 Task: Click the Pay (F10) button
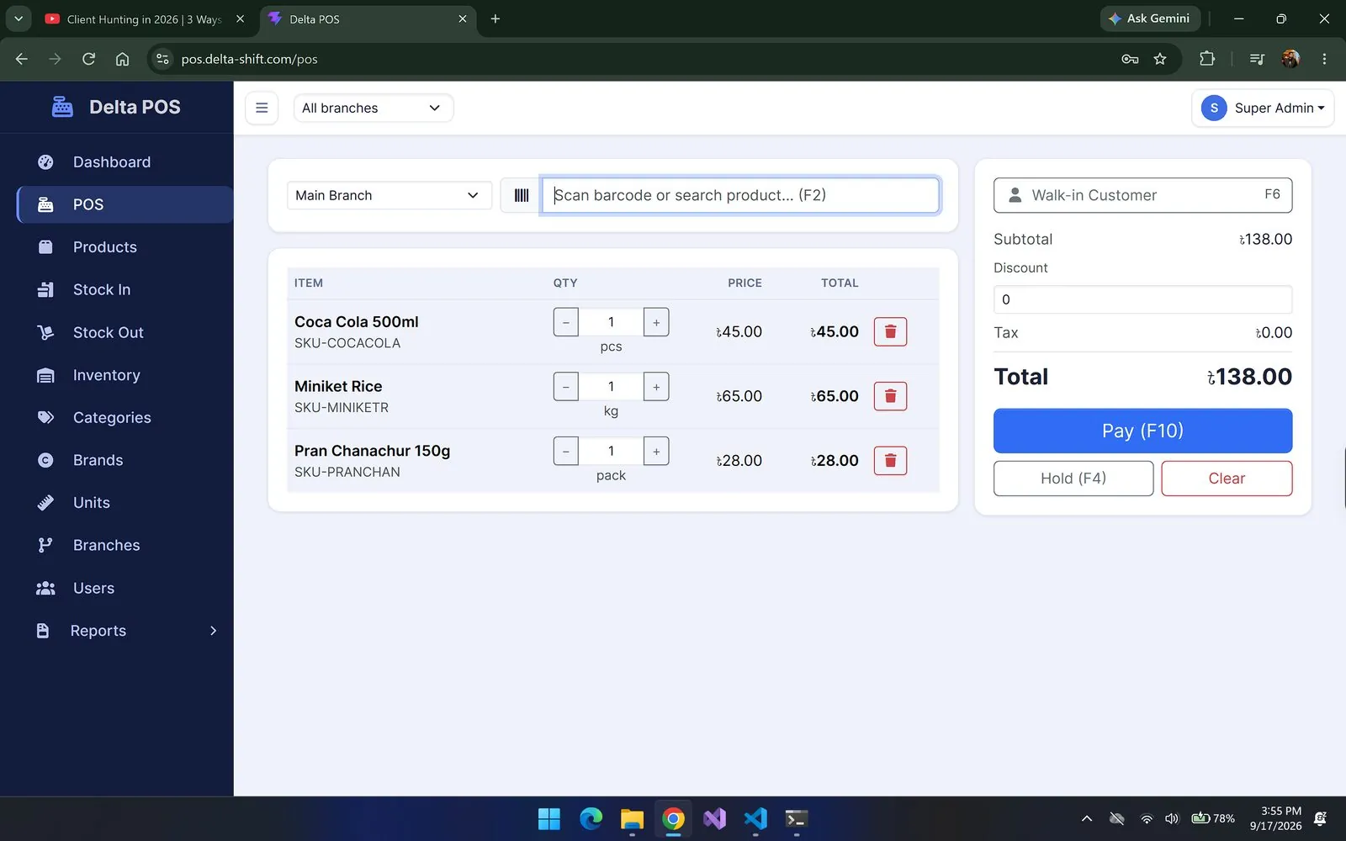tap(1142, 431)
